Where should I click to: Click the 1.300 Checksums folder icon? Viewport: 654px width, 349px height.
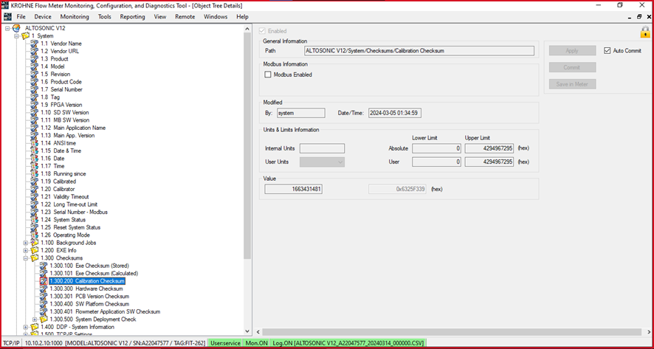tap(34, 258)
